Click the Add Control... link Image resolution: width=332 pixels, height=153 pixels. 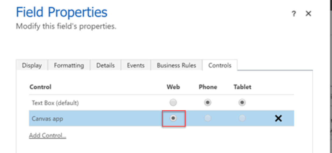[x=48, y=135]
